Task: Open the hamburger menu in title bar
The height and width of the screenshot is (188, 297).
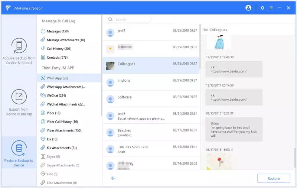Action: point(271,8)
